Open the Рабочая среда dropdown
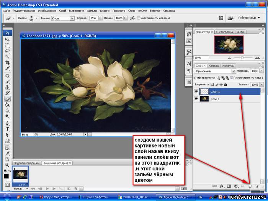The width and height of the screenshot is (268, 201). 249,18
